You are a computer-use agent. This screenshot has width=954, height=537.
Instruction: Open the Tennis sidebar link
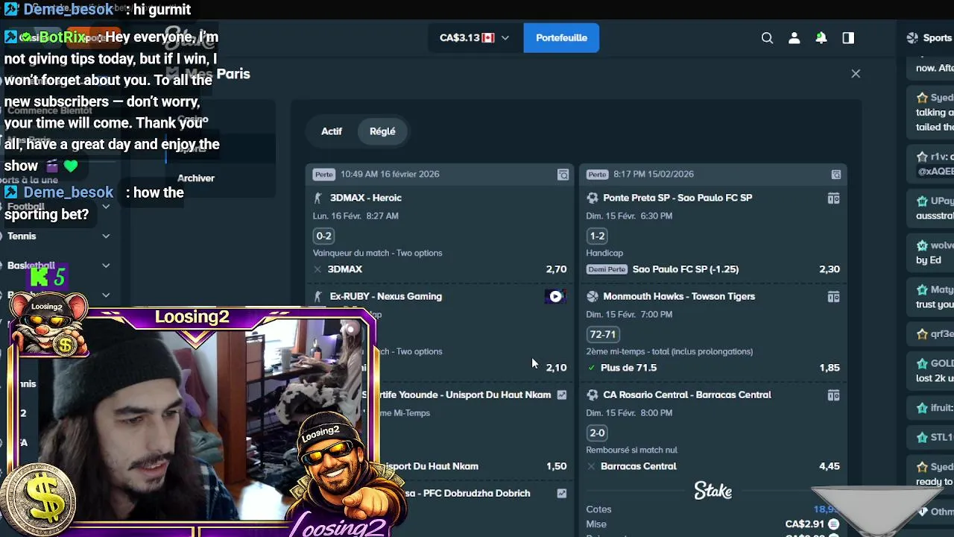pos(22,236)
